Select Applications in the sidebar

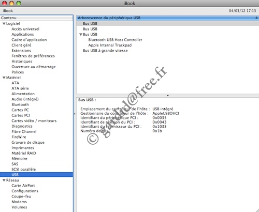click(x=23, y=34)
